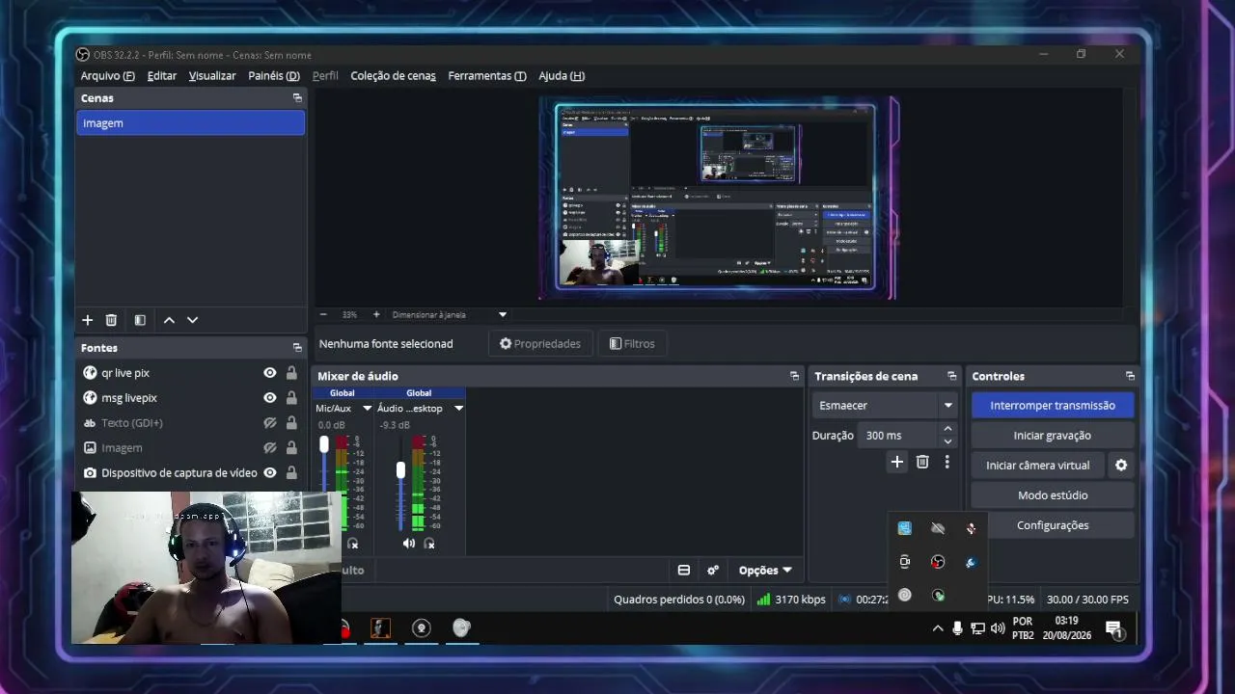
Task: Open virtual camera settings gear icon
Action: pyautogui.click(x=1121, y=466)
